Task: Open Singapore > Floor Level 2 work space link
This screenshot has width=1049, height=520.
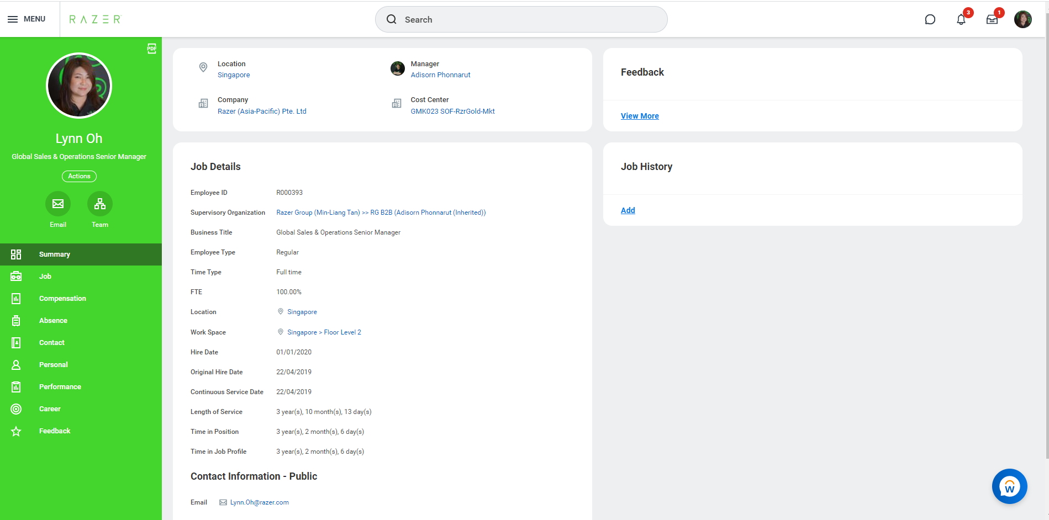Action: pyautogui.click(x=324, y=332)
